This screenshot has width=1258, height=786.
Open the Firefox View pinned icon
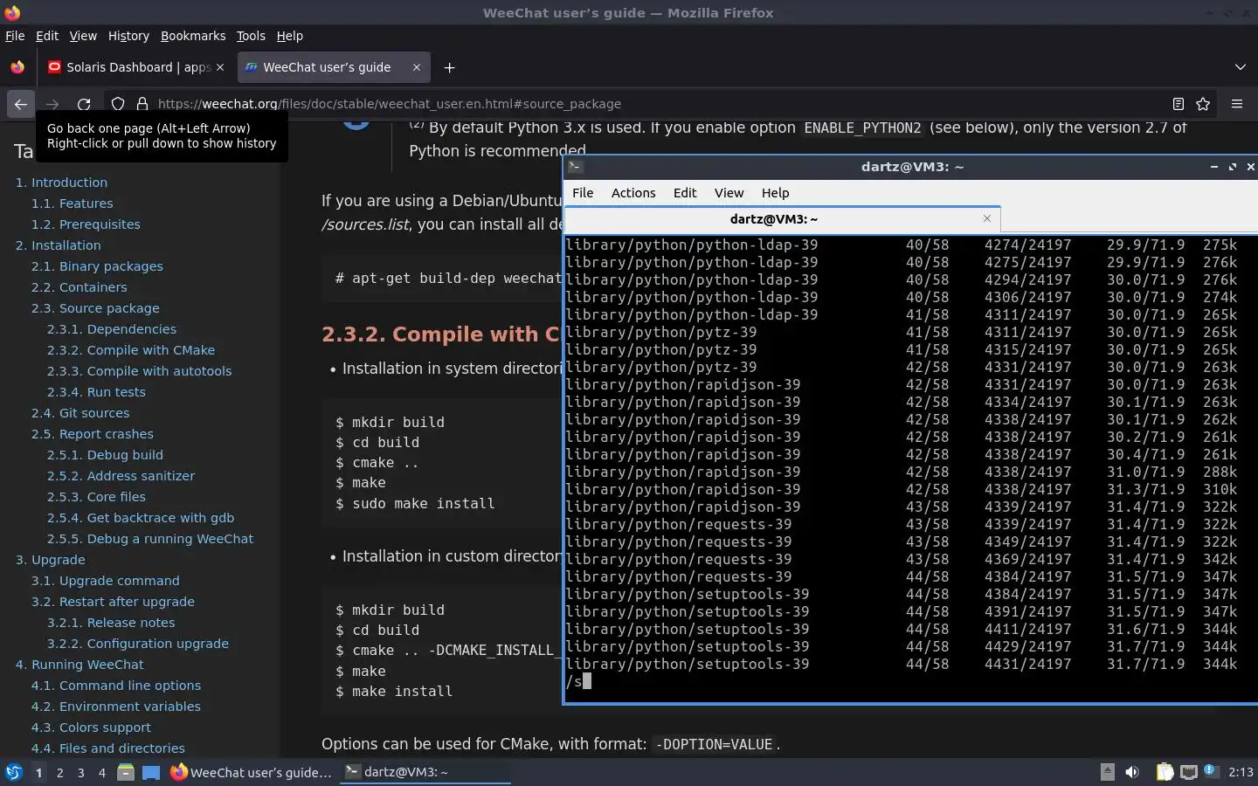[x=17, y=67]
